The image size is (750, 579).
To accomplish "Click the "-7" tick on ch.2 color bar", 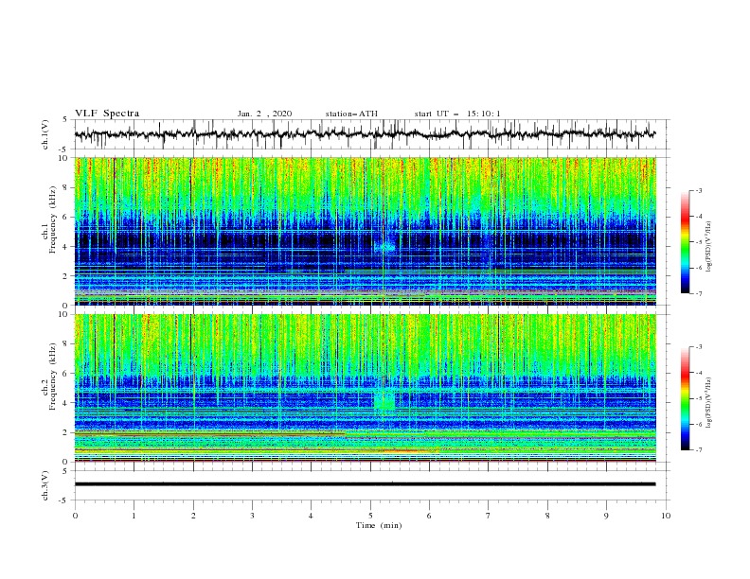I will [x=698, y=450].
